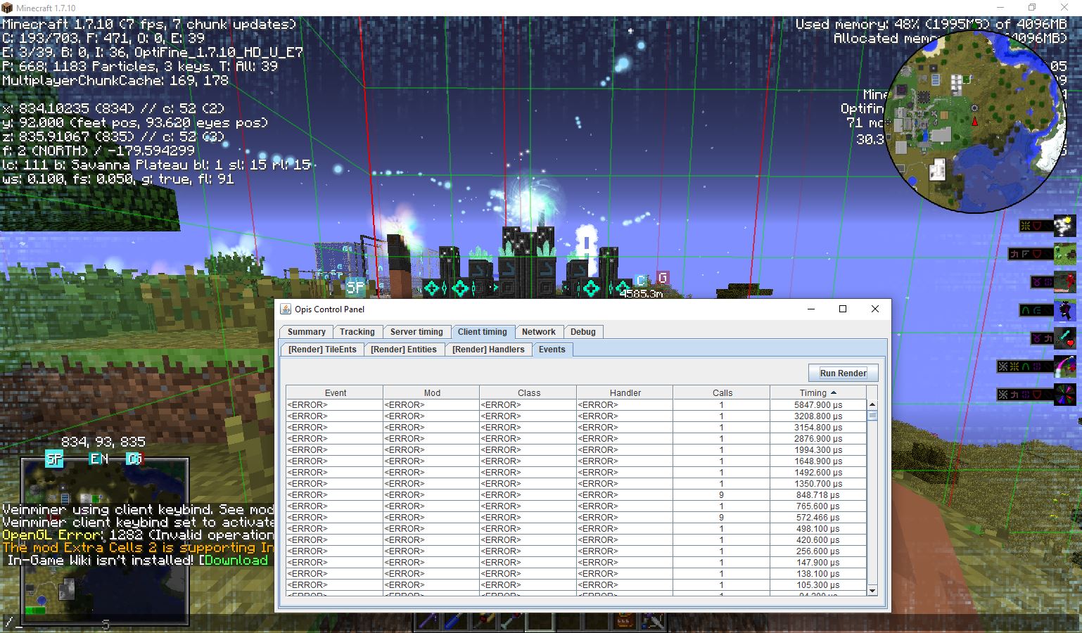1082x633 pixels.
Task: Open the Debug tab
Action: coord(583,331)
